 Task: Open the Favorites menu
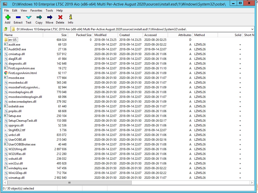click(36, 11)
